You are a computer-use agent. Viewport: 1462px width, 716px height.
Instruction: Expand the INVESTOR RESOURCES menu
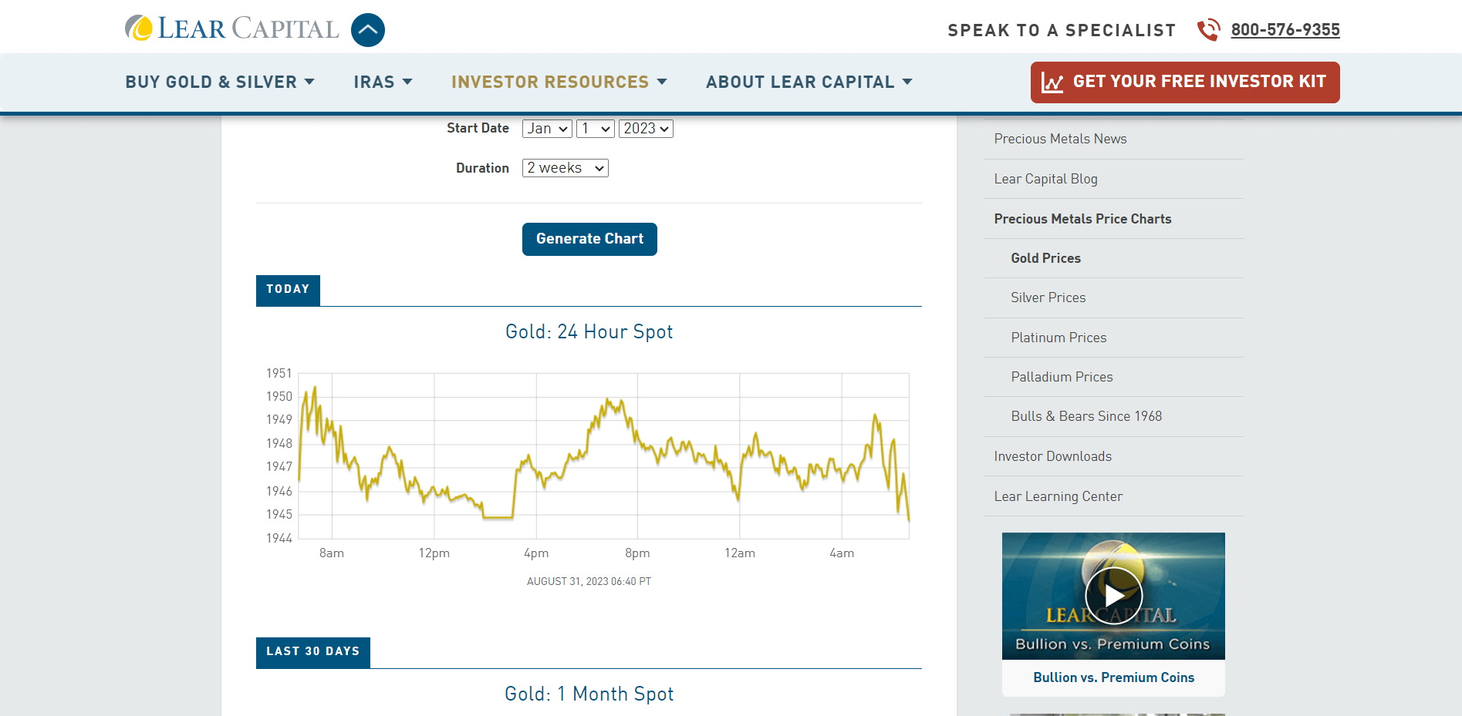pos(559,82)
